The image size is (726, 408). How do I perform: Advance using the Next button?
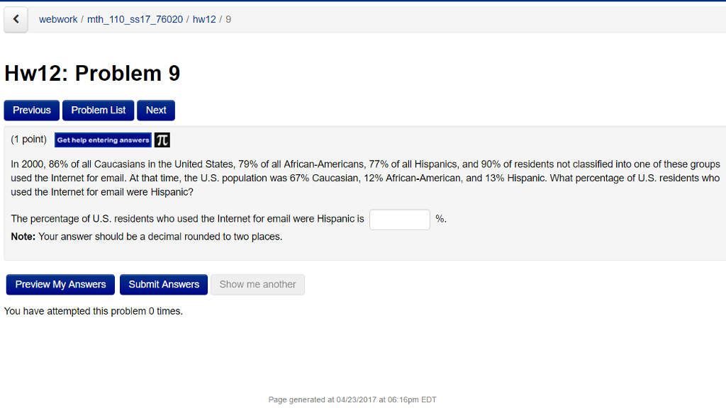(x=155, y=110)
